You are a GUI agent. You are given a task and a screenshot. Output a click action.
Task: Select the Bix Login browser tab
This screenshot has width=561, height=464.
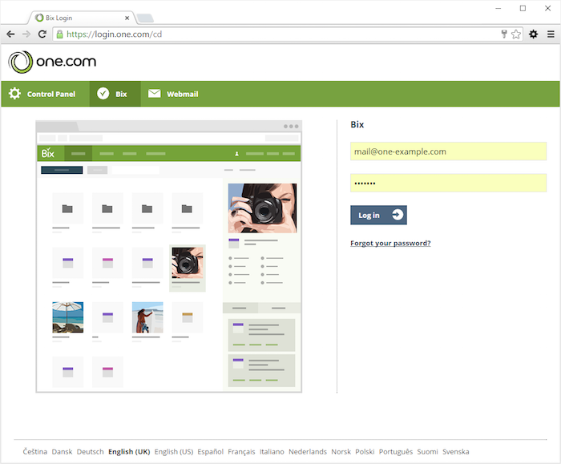[83, 18]
